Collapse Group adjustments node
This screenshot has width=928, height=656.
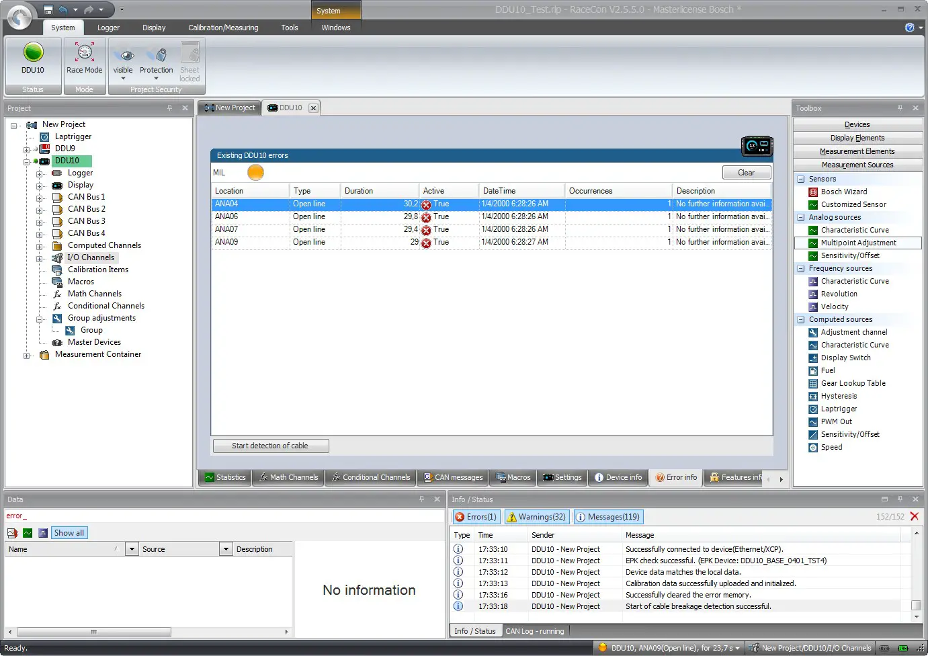(39, 319)
